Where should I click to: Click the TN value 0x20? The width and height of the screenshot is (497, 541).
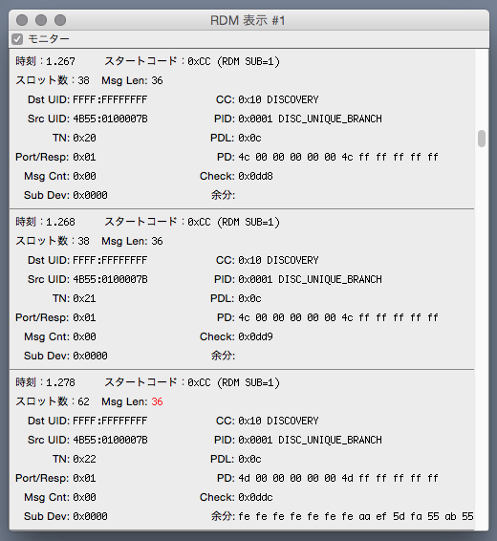coord(84,138)
